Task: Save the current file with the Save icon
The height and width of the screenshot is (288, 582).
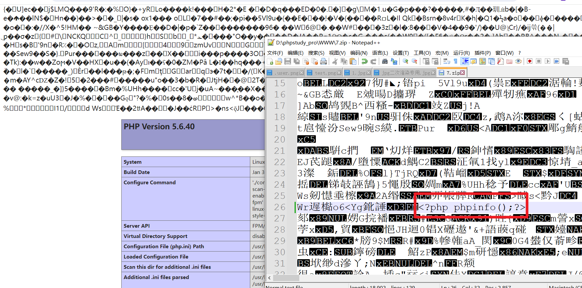Action: click(x=288, y=61)
